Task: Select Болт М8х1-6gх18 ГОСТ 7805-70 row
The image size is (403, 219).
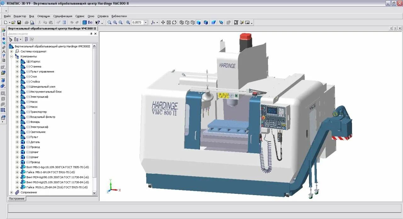Action: point(58,167)
